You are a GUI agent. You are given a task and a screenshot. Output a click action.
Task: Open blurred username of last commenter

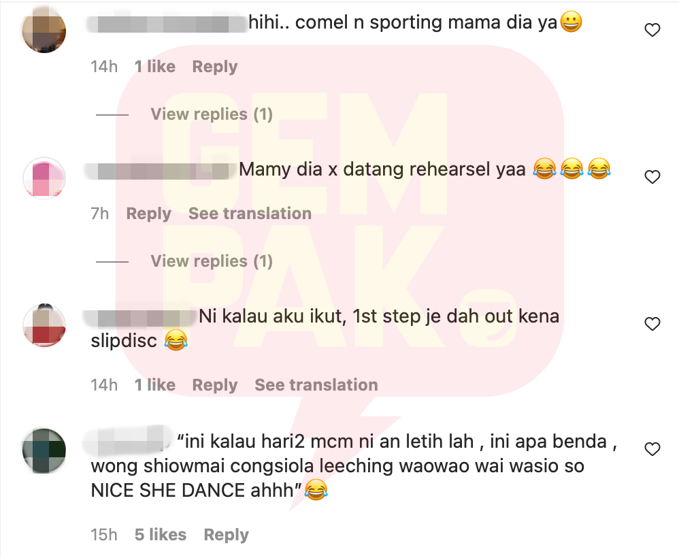click(x=128, y=441)
